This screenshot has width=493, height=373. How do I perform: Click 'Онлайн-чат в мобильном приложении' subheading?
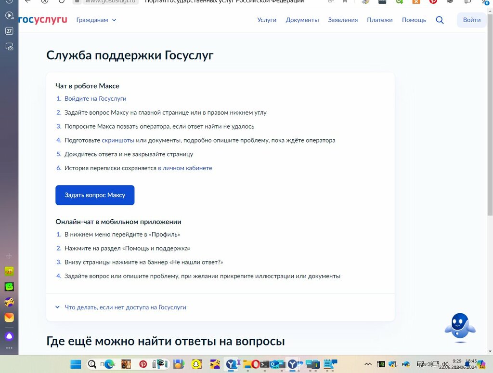(x=118, y=222)
